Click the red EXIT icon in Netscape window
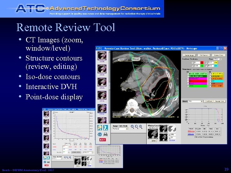The height and width of the screenshot is (173, 231). point(103,140)
